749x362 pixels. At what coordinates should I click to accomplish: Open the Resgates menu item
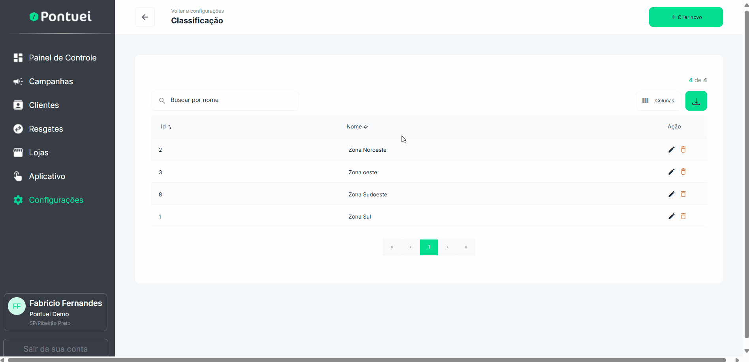[x=46, y=129]
